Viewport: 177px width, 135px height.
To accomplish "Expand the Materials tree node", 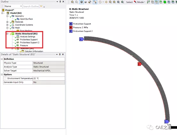I will (x=7, y=22).
